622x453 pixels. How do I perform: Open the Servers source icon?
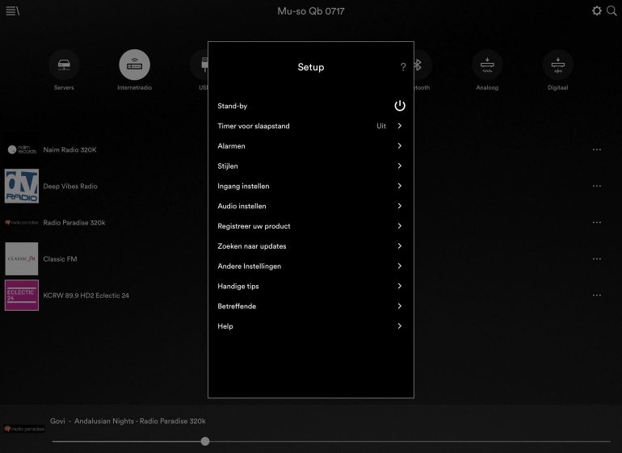pyautogui.click(x=64, y=65)
